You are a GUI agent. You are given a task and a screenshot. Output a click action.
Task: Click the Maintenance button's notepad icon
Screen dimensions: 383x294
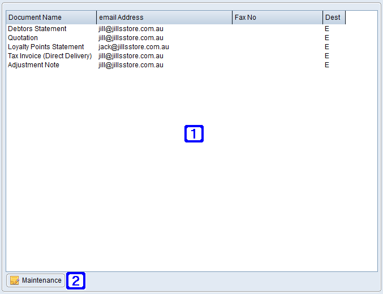tap(15, 280)
